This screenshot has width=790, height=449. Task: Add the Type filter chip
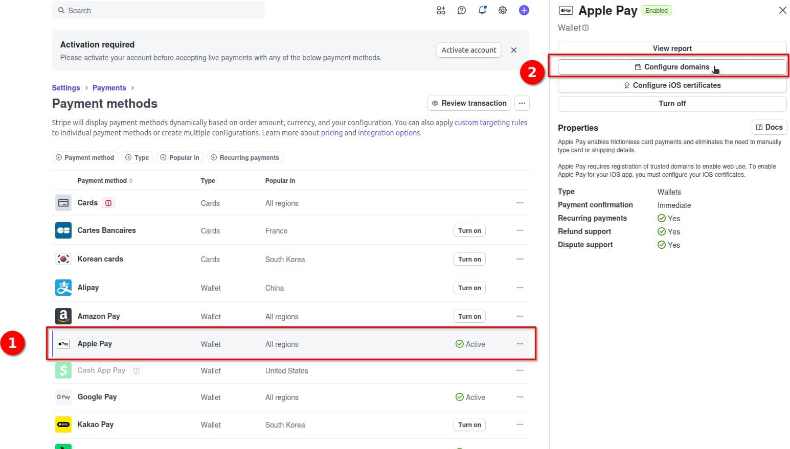[x=137, y=157]
